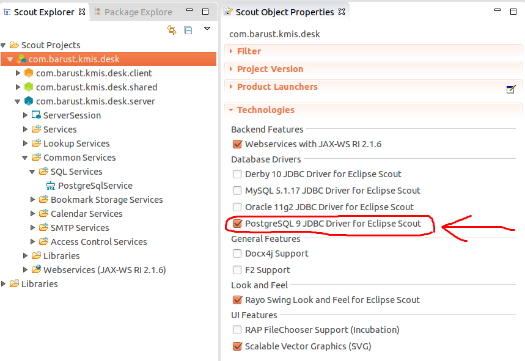Expand the com.barust.kmis.desk.shared node arrow

coord(18,87)
